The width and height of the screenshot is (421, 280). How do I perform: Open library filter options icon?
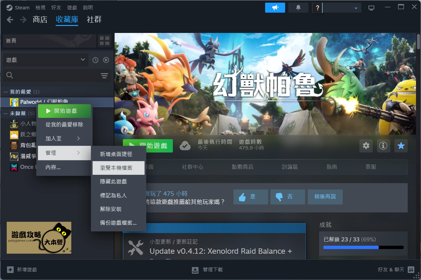(x=105, y=76)
